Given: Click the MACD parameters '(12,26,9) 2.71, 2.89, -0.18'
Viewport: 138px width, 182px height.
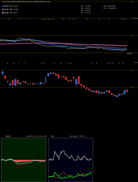Looking at the screenshot, I should (x=36, y=136).
